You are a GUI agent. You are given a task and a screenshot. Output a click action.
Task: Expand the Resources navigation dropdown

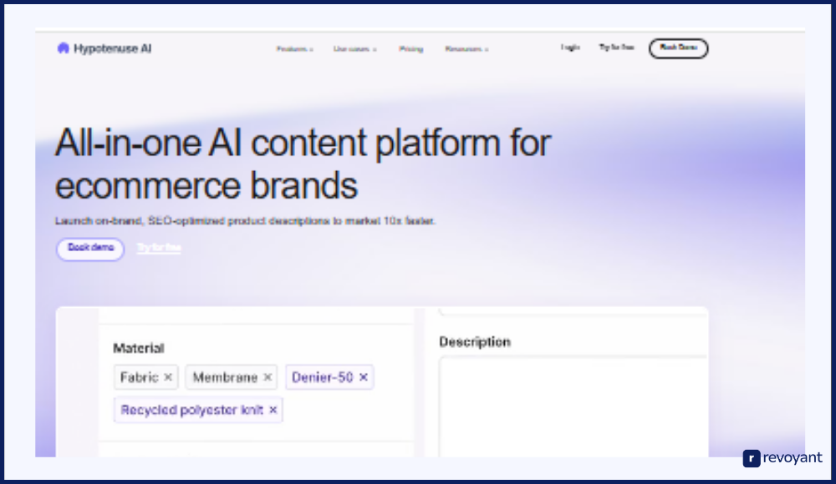pos(466,49)
